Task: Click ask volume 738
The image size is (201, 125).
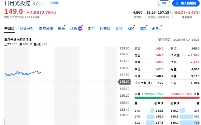Action: 197,123
